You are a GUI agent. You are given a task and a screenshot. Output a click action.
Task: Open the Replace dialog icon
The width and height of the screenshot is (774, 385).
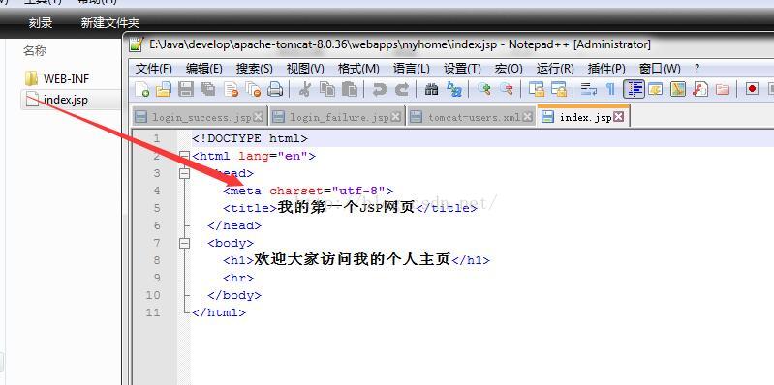454,89
